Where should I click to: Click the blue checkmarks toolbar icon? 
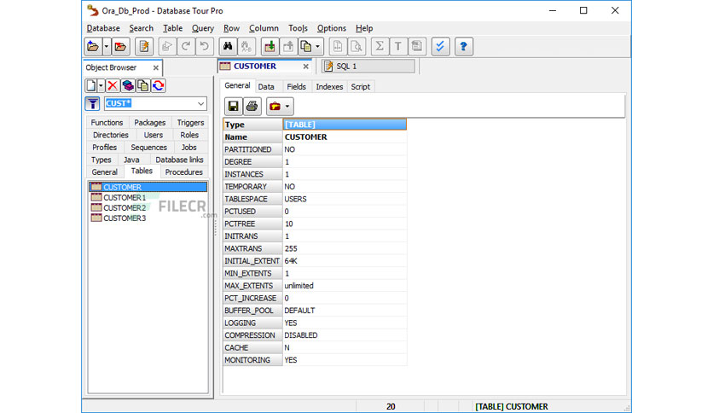tap(440, 46)
